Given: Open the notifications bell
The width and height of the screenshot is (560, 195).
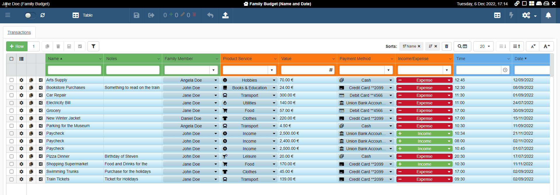Looking at the screenshot, I should pos(548,15).
